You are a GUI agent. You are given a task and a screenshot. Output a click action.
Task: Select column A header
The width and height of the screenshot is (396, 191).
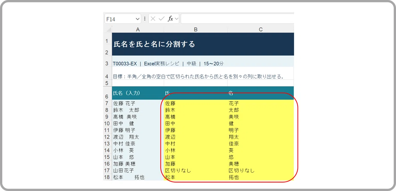[138, 30]
